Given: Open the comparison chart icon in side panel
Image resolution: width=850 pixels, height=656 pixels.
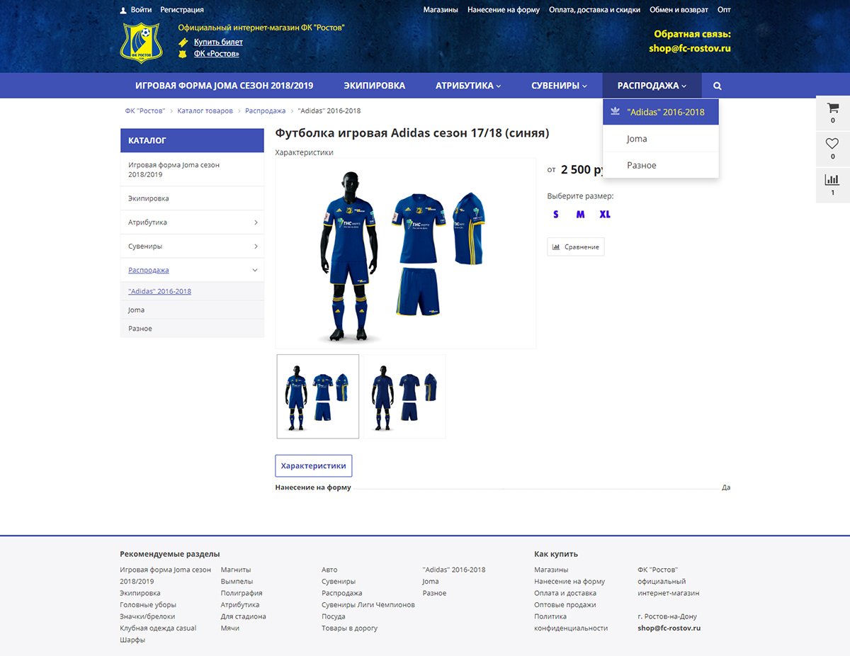Looking at the screenshot, I should pos(833,180).
